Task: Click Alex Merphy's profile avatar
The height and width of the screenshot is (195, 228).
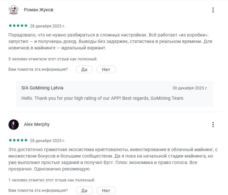Action: [x=14, y=125]
